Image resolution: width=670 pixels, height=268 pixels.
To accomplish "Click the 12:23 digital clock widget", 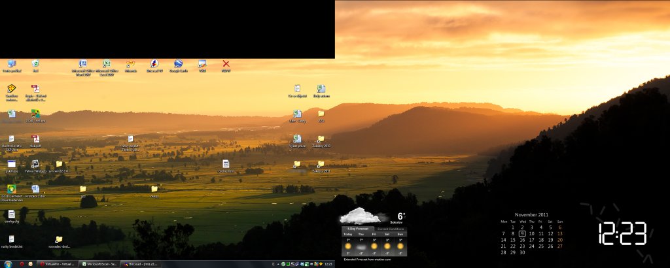I will [622, 233].
